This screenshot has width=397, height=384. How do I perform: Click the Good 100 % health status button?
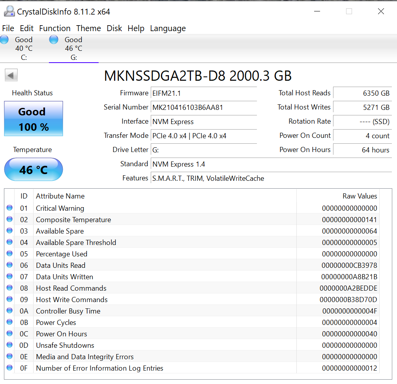click(34, 119)
